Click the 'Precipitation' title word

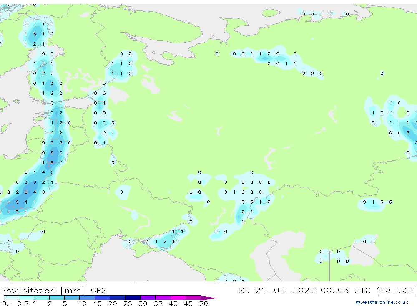pyautogui.click(x=28, y=291)
